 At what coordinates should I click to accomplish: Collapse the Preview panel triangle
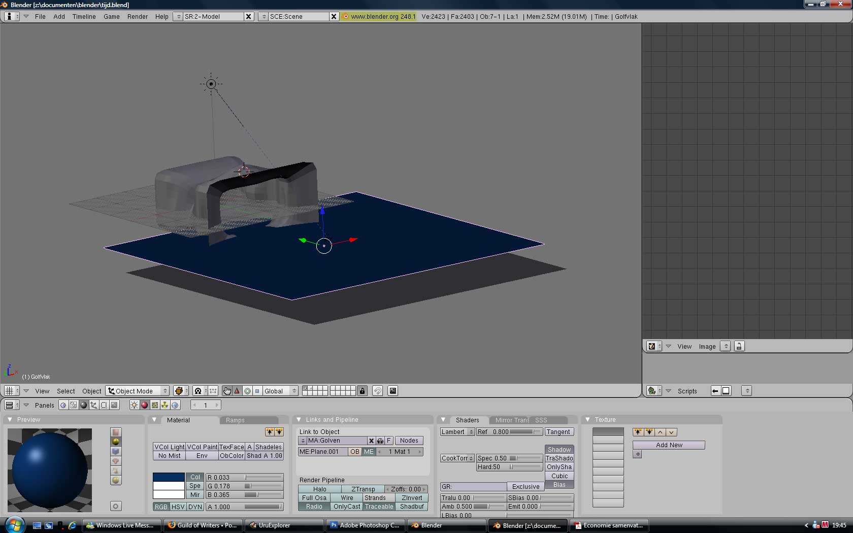[x=10, y=420]
